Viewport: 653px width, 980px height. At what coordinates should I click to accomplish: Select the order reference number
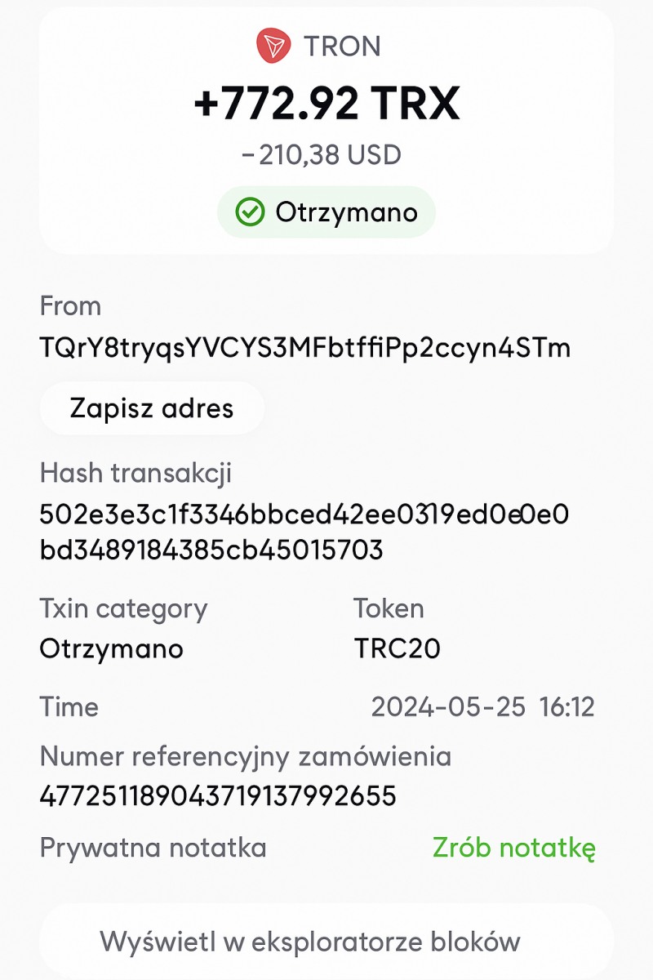point(218,795)
